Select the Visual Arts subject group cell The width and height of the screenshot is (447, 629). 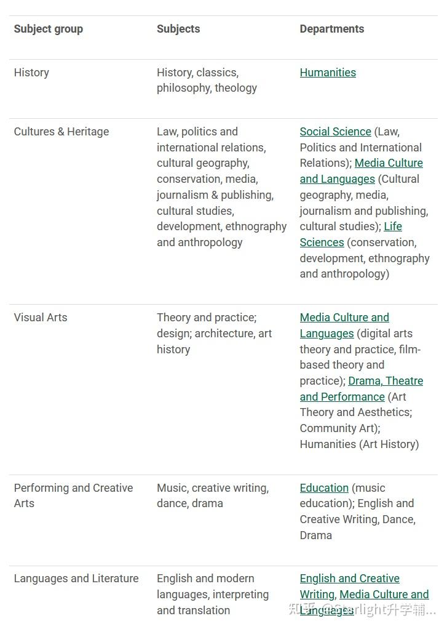tap(41, 318)
